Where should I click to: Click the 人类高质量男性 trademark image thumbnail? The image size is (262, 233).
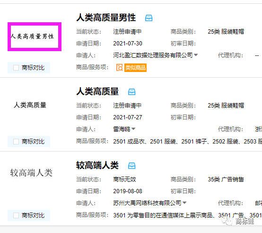click(x=35, y=36)
